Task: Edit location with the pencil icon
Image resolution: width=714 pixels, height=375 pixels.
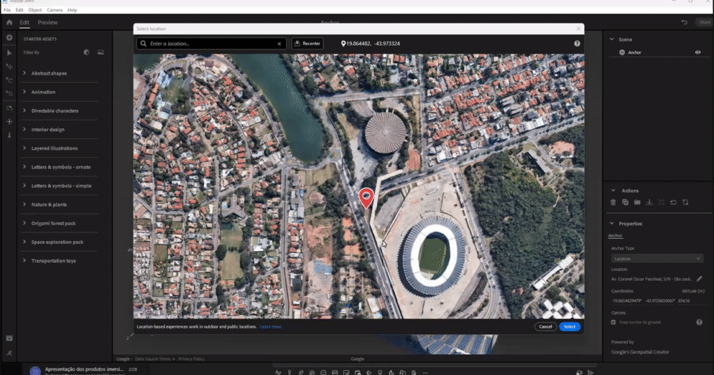Action: coord(699,279)
